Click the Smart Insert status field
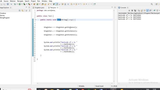 point(99,86)
